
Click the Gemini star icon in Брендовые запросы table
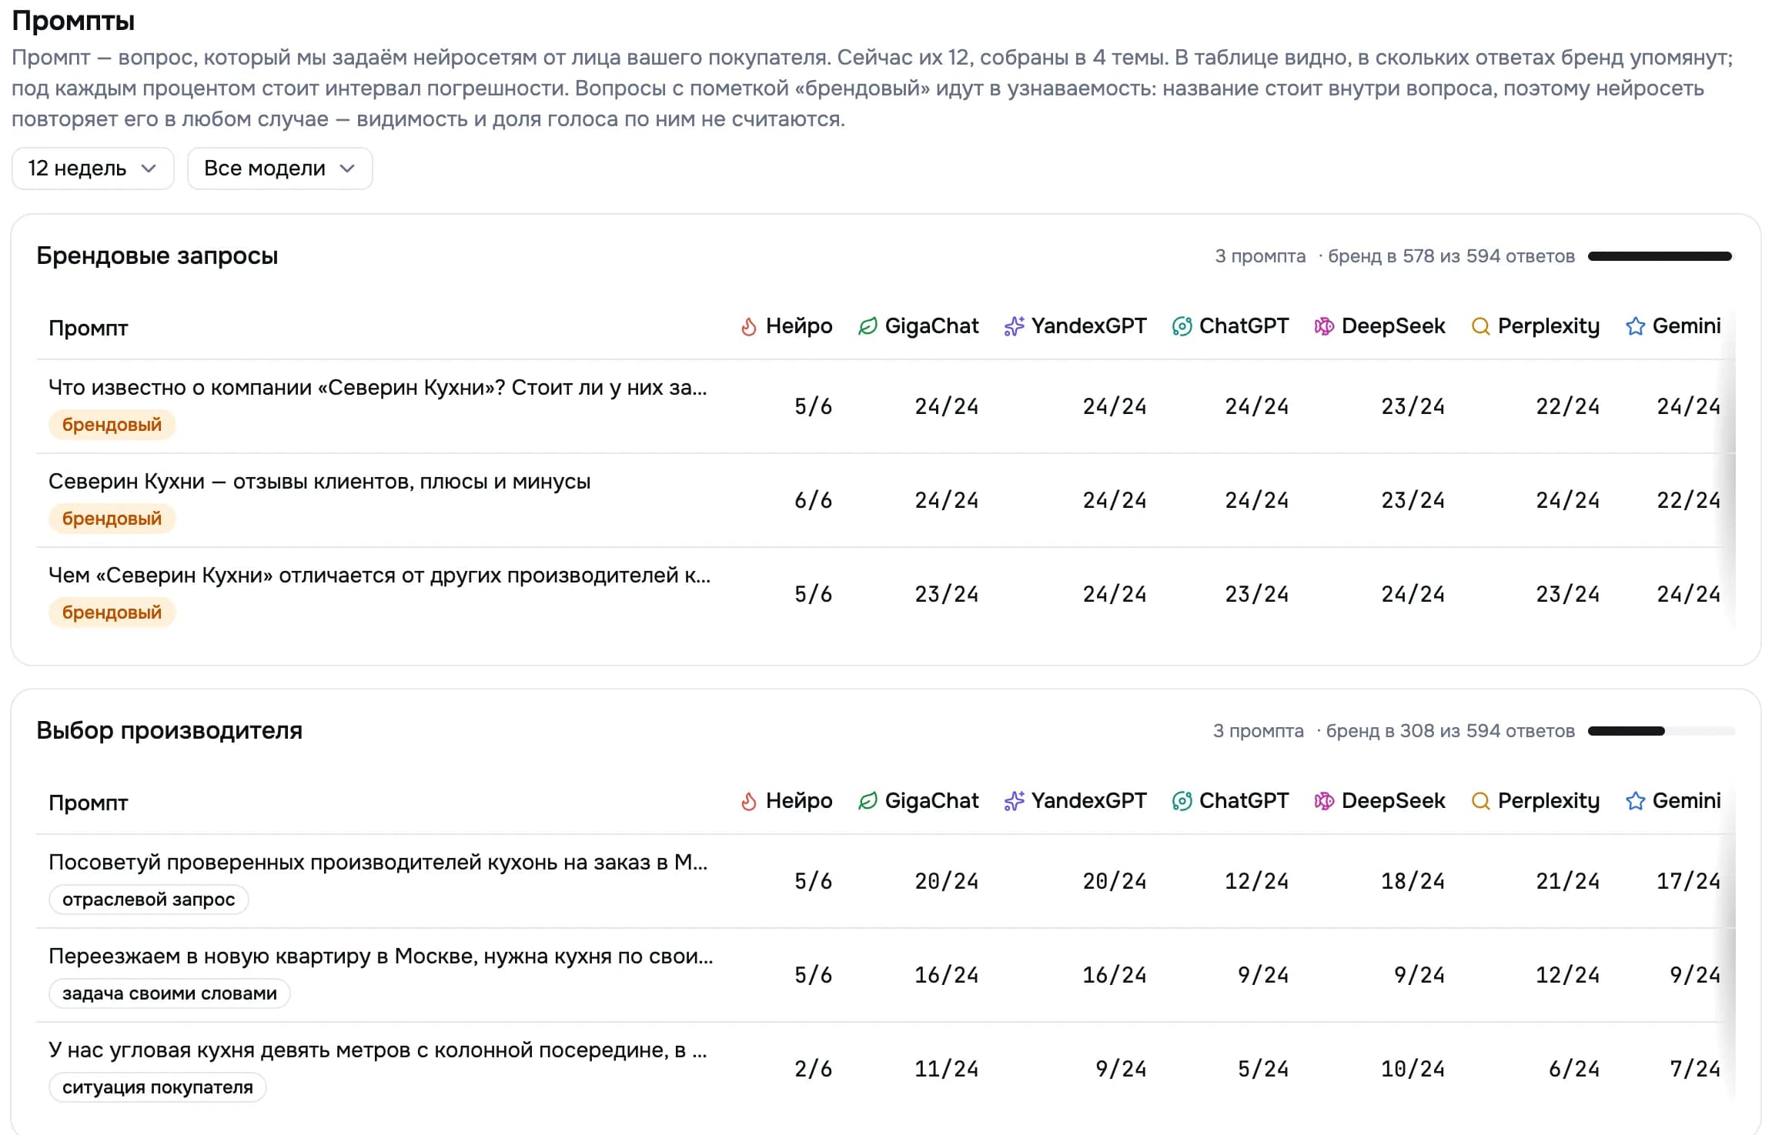[1635, 327]
